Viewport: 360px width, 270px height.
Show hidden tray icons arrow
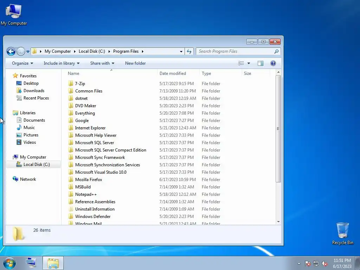click(x=299, y=263)
